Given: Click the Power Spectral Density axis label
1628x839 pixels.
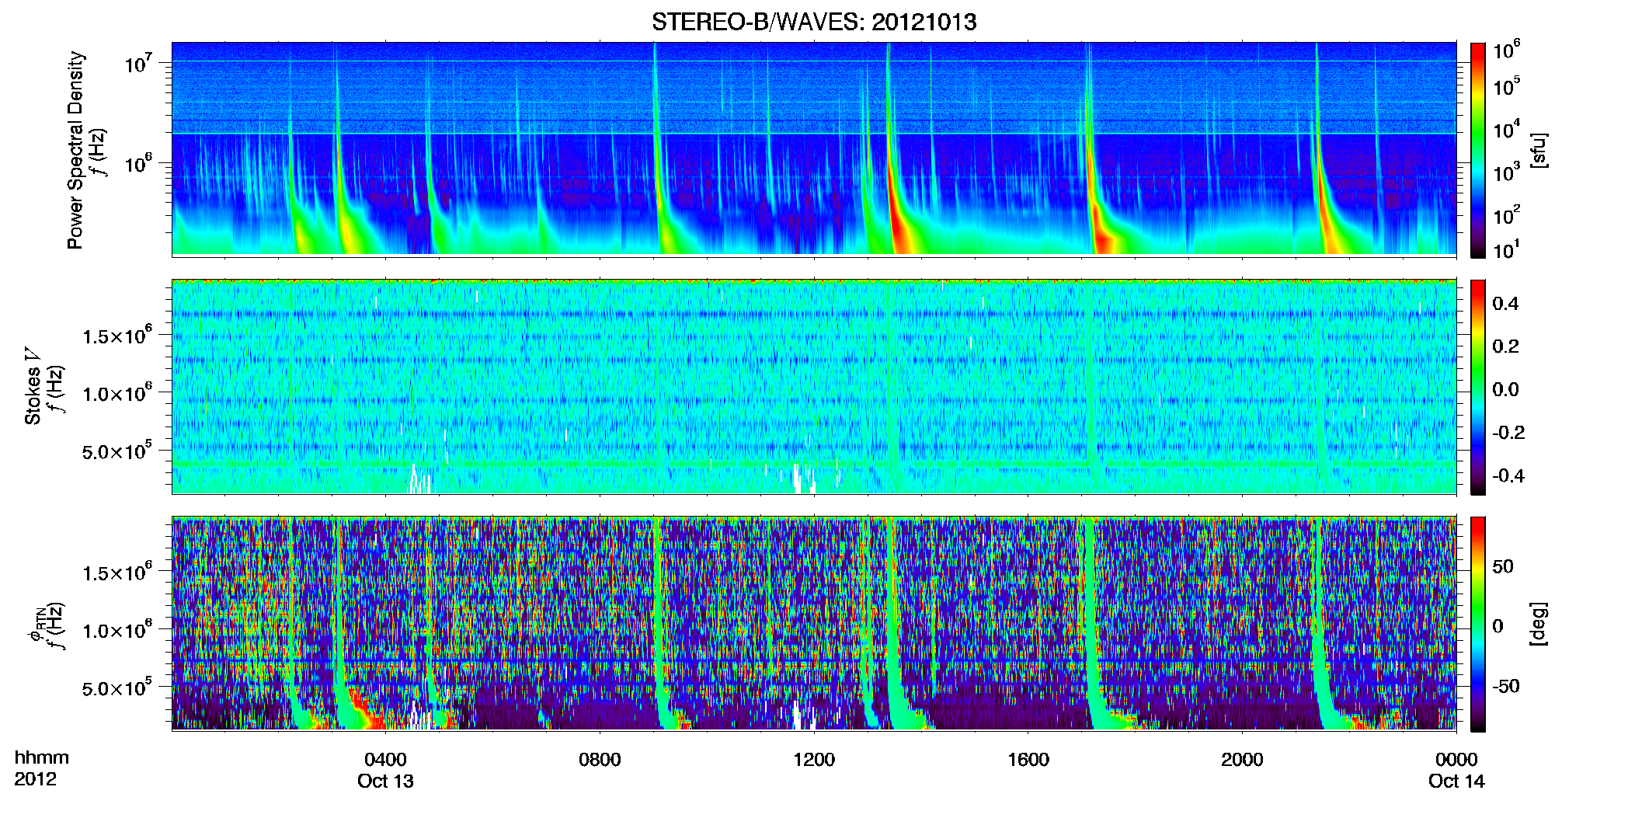Looking at the screenshot, I should [76, 150].
